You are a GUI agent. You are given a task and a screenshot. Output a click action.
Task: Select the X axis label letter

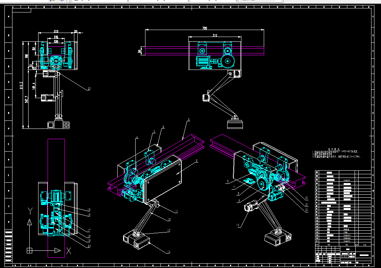69,251
